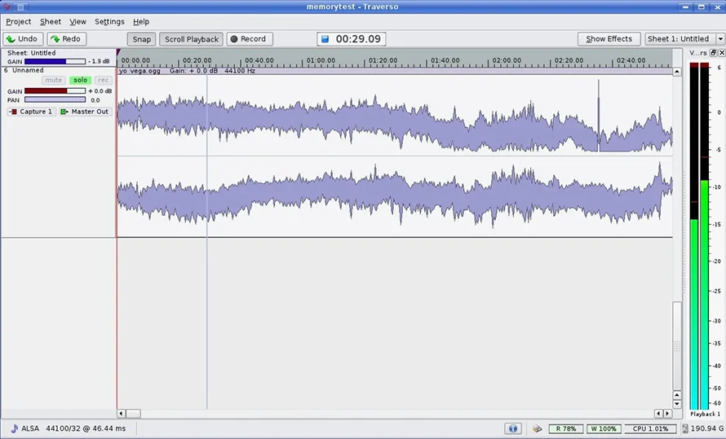
Task: Float the VU meters panel
Action: [712, 53]
